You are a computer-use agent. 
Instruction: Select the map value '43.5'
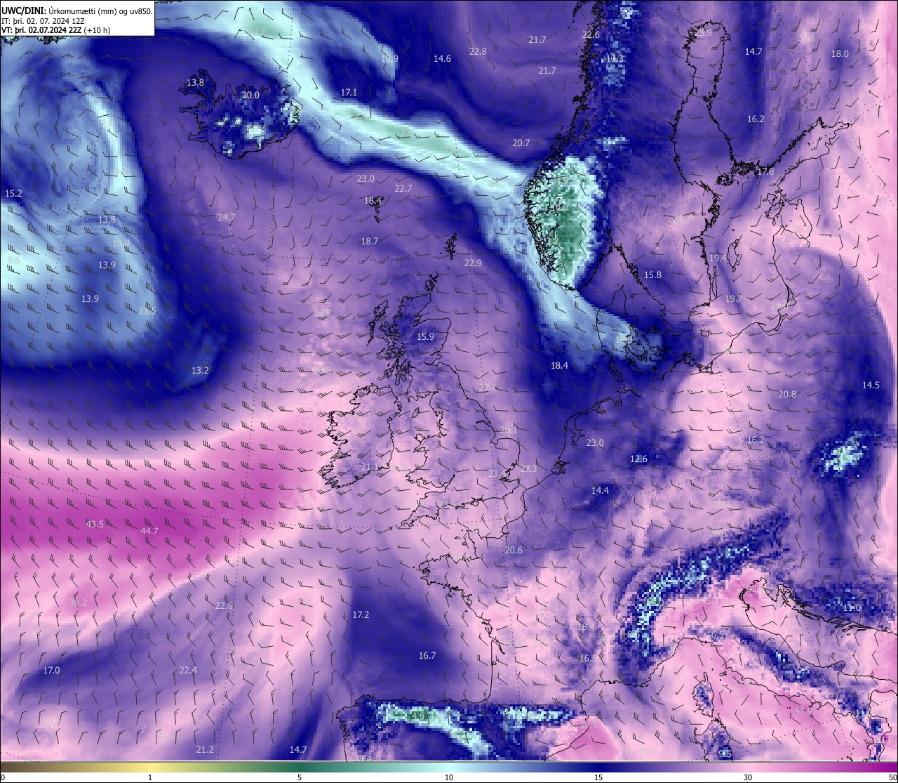[x=95, y=524]
